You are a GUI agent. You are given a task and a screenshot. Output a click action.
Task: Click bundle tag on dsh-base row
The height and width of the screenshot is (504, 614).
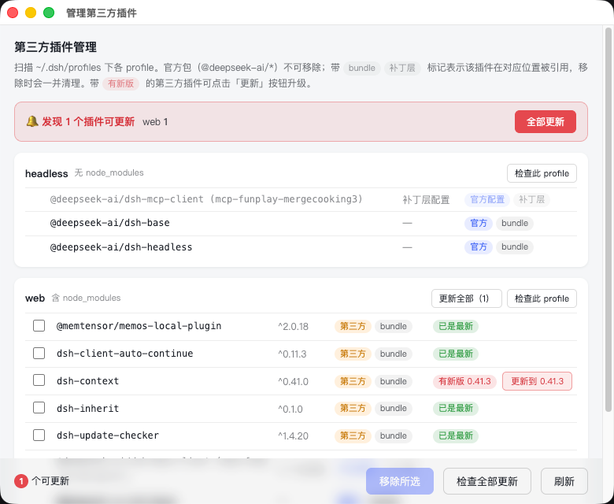pyautogui.click(x=515, y=223)
